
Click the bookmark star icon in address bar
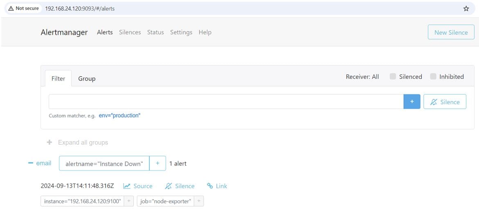[x=466, y=9]
